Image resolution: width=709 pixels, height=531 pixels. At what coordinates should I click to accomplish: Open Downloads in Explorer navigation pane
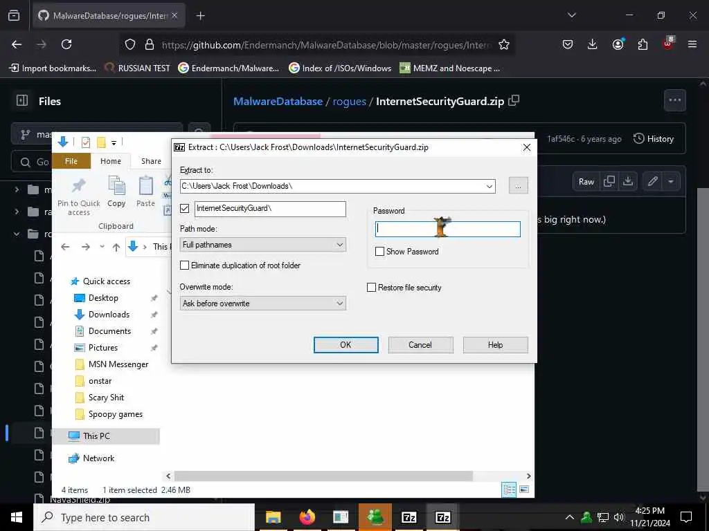tap(109, 315)
